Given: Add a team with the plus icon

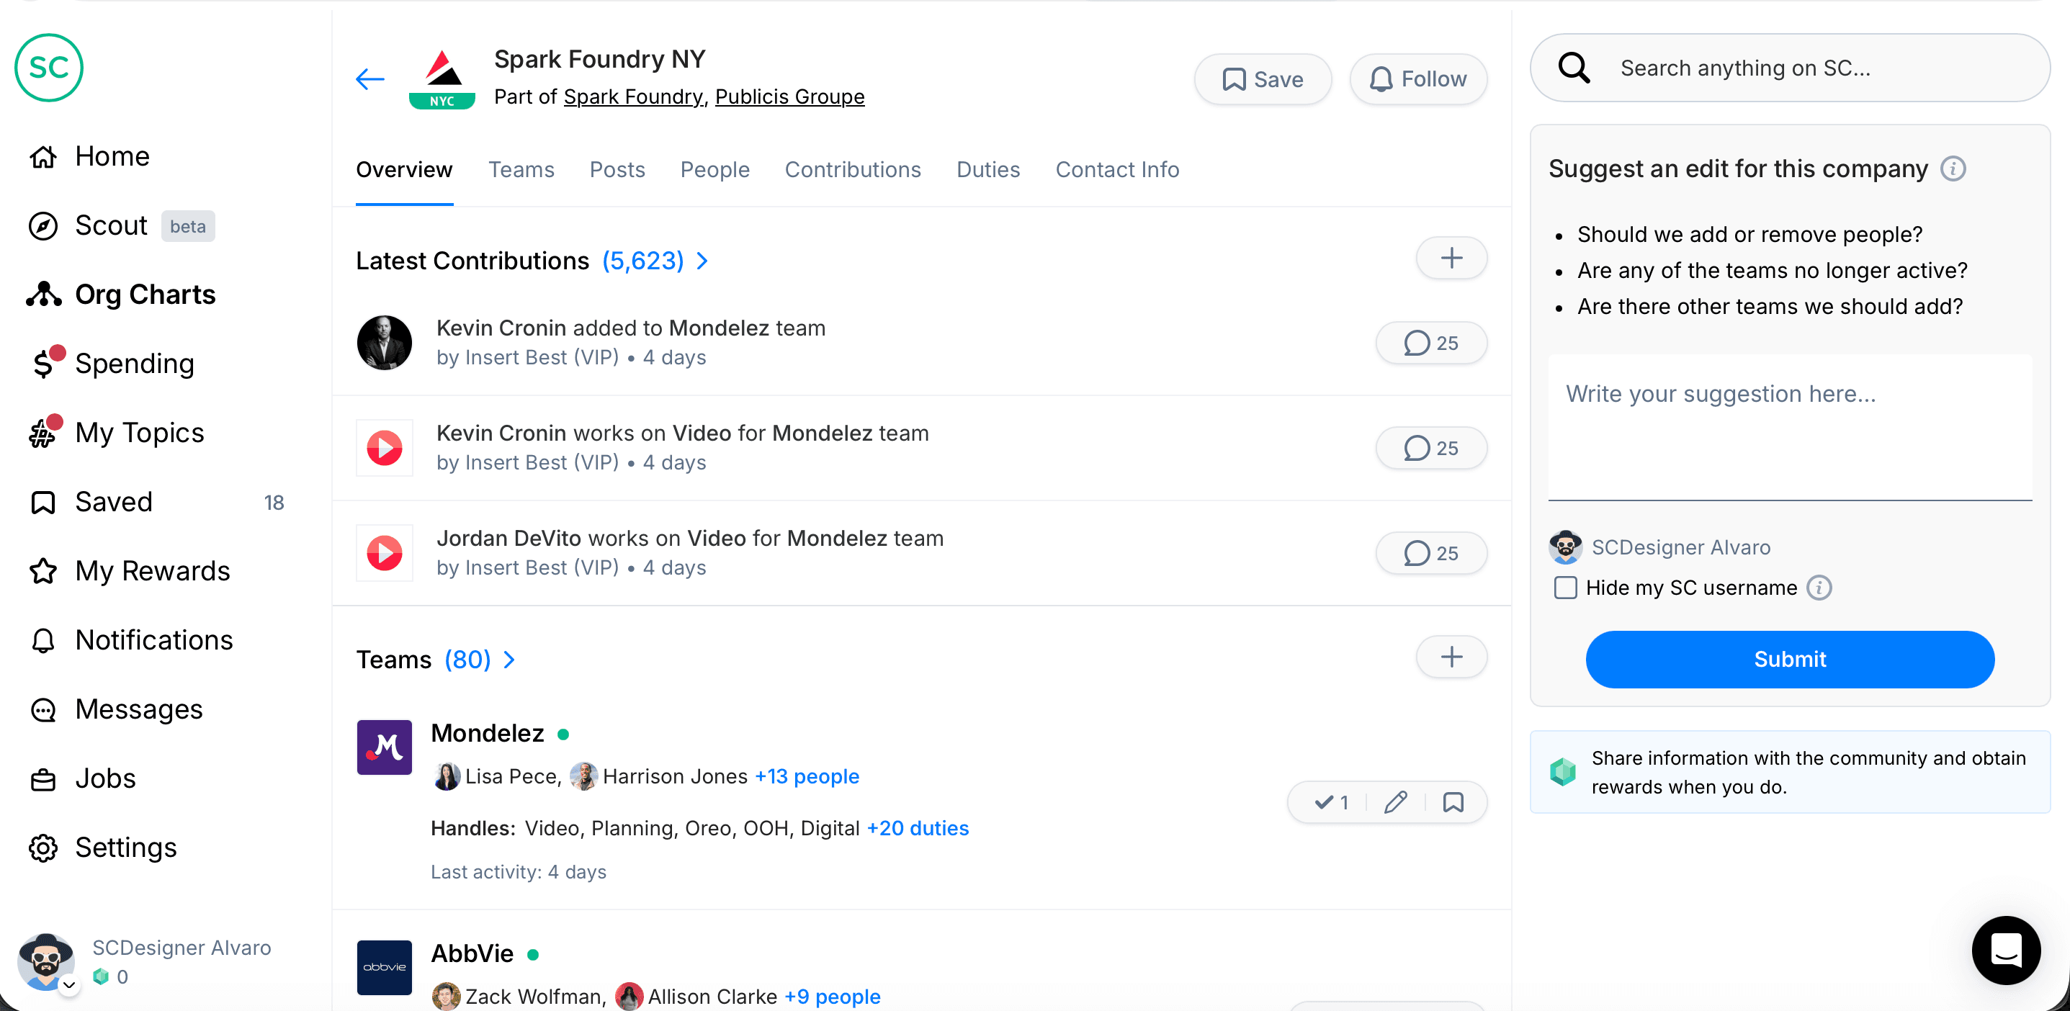Looking at the screenshot, I should 1451,657.
